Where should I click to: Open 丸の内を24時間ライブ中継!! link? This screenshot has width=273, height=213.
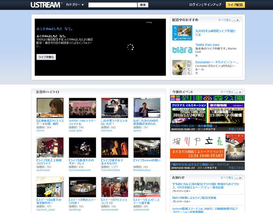[x=215, y=31]
